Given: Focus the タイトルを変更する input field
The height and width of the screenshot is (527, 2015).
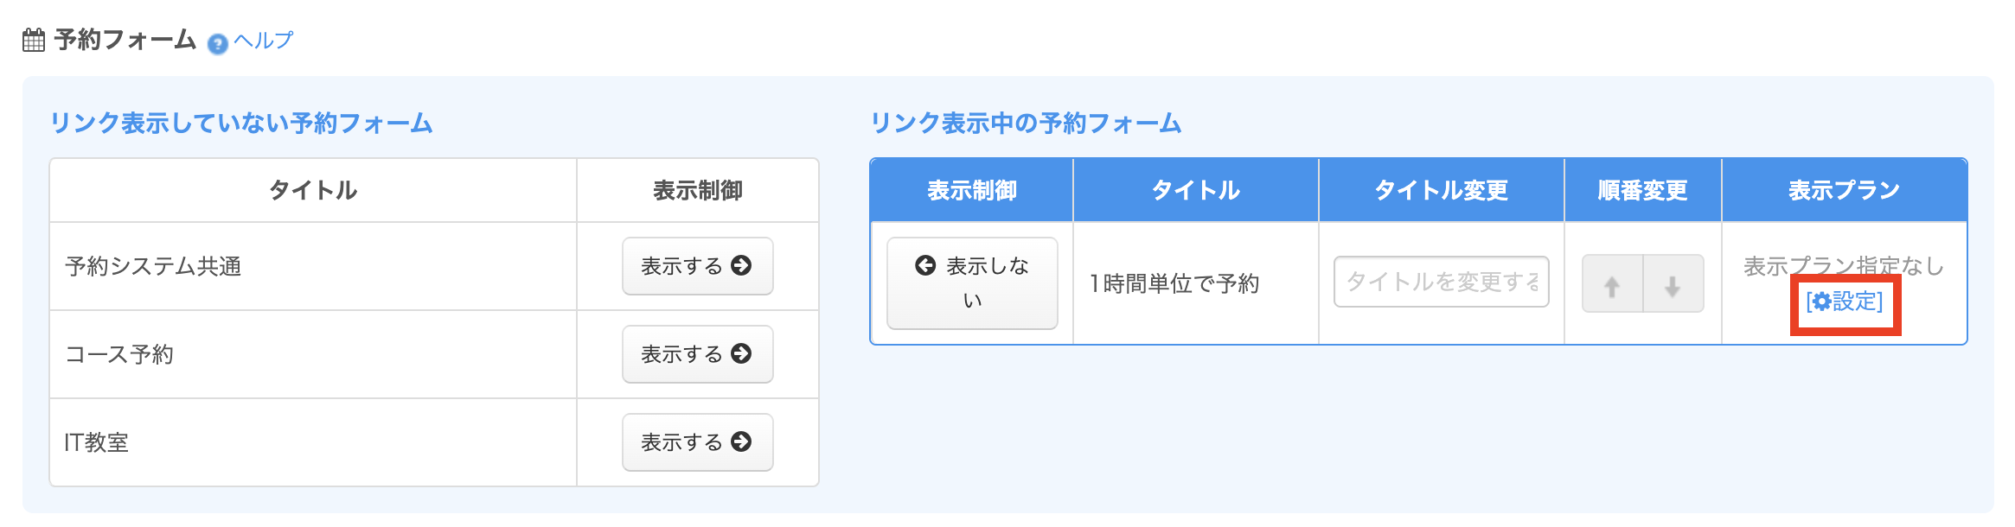Looking at the screenshot, I should point(1441,282).
